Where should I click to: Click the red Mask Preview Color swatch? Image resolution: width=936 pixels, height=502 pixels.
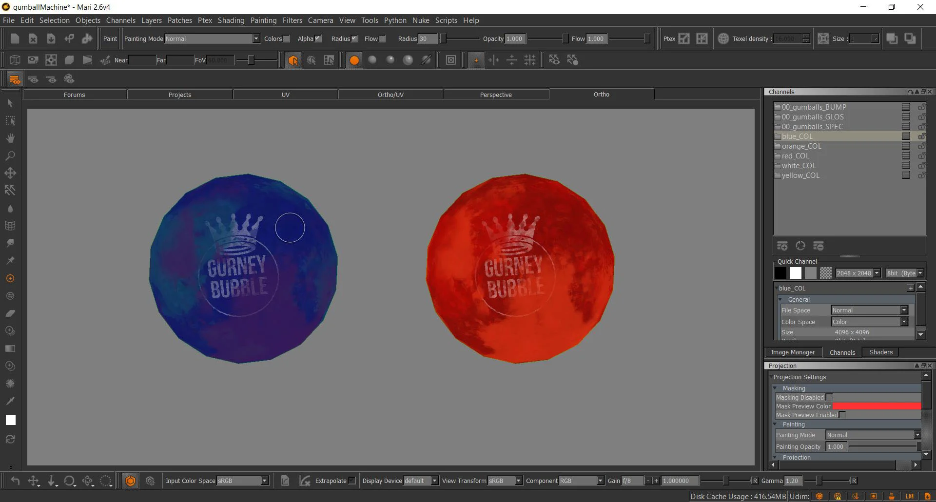(877, 406)
